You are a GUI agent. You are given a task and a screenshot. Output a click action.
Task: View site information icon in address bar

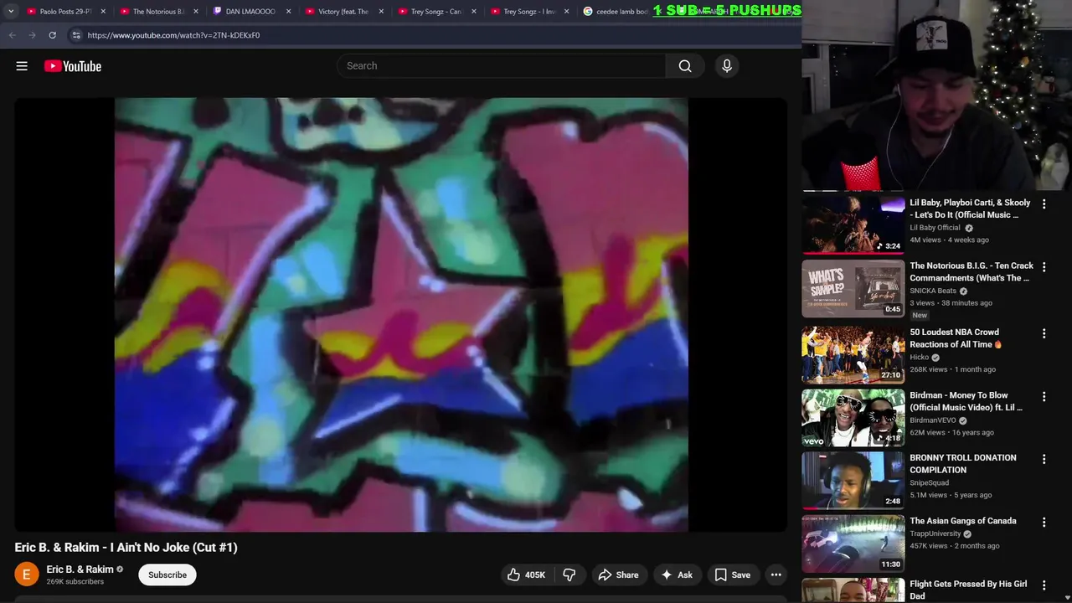(x=76, y=35)
